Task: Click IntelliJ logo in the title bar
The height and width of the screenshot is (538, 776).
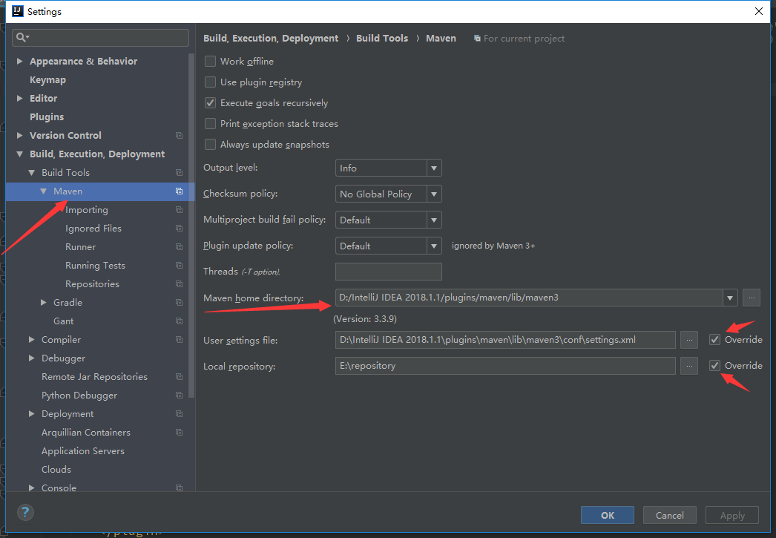Action: tap(17, 11)
